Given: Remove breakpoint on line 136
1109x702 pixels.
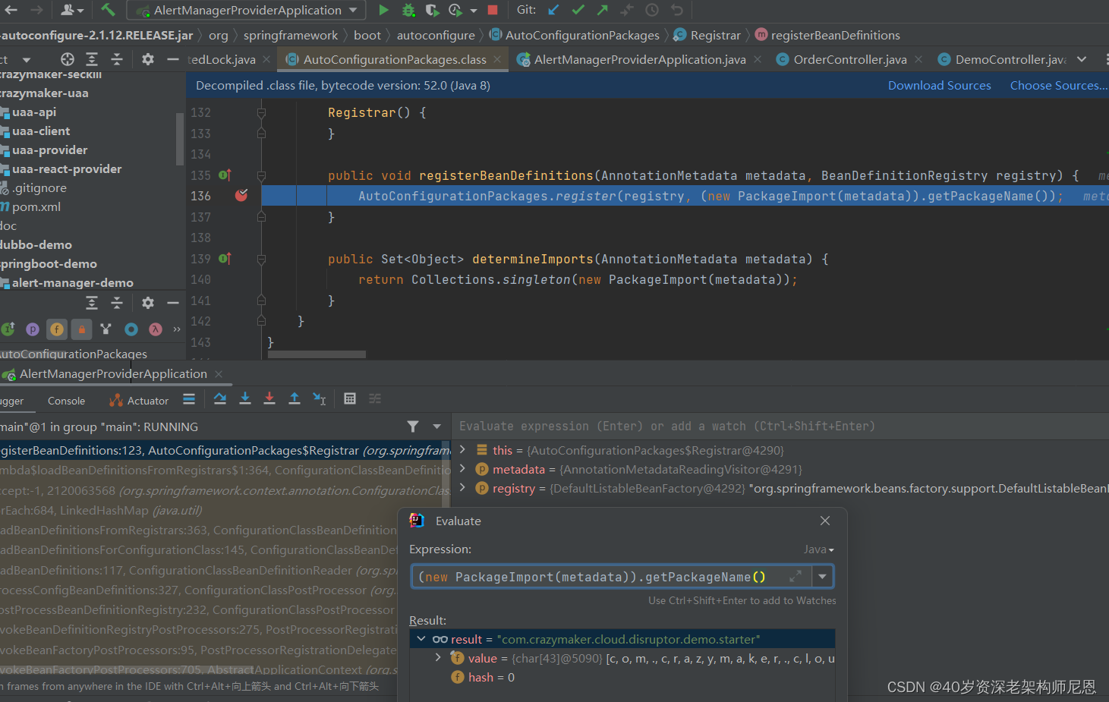Looking at the screenshot, I should pyautogui.click(x=241, y=196).
